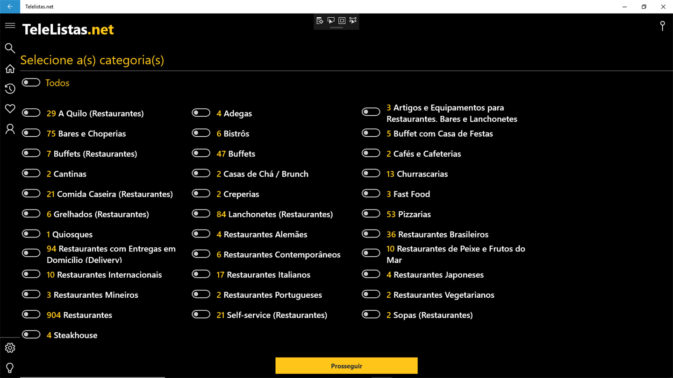Click Restaurantes Contemporâneos text
The image size is (673, 378).
tap(279, 255)
